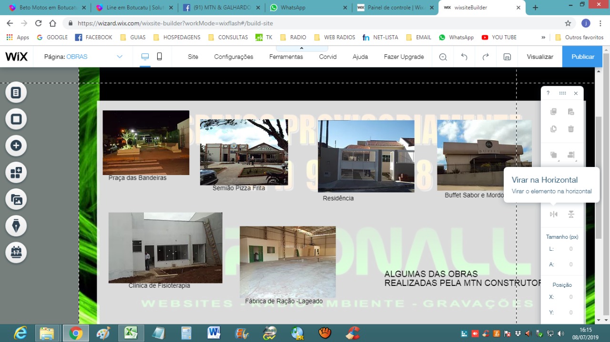Image resolution: width=610 pixels, height=342 pixels.
Task: Click the delete trash icon in toolbox
Action: (571, 129)
